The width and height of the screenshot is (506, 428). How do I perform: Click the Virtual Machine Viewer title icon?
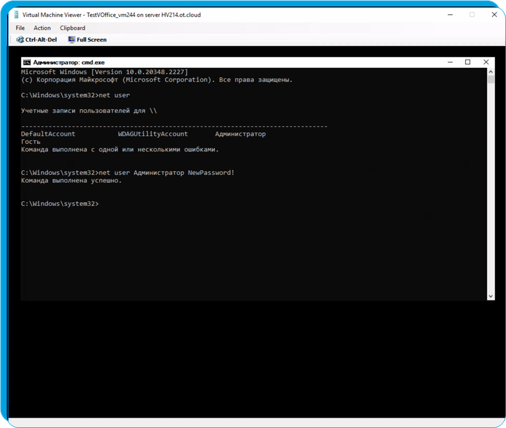point(16,15)
